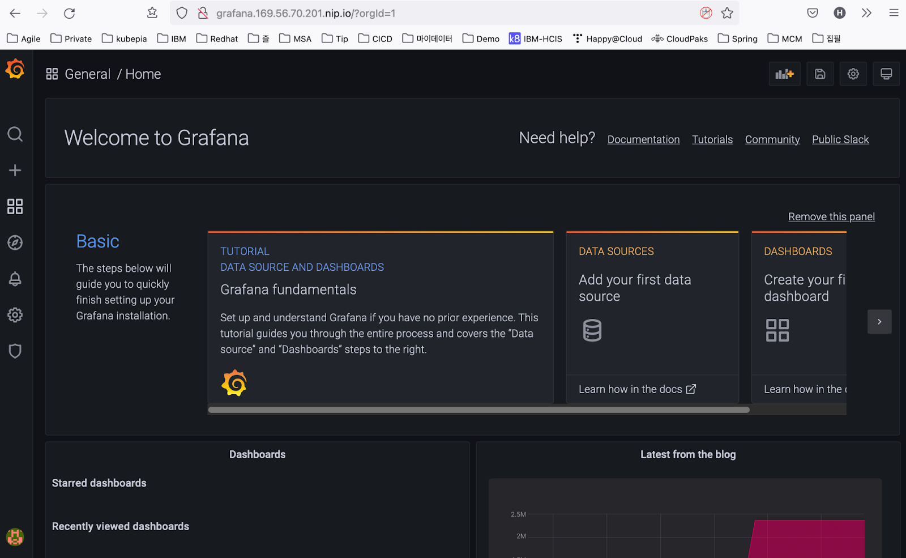The width and height of the screenshot is (906, 558).
Task: Open the MCM bookmarks folder
Action: click(x=785, y=39)
